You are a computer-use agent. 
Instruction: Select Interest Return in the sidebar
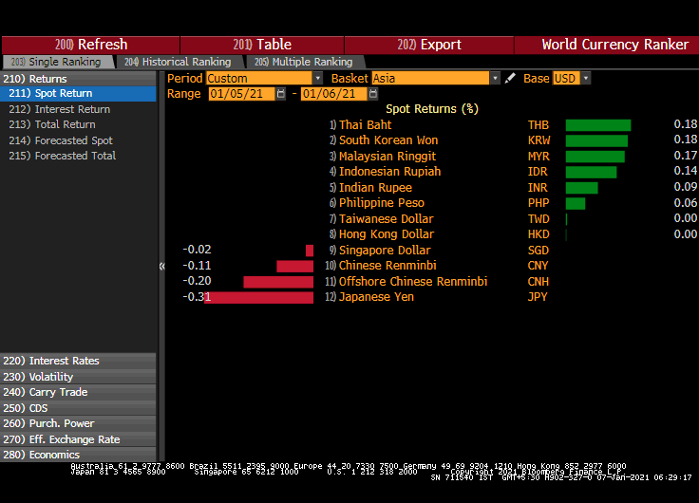point(72,109)
